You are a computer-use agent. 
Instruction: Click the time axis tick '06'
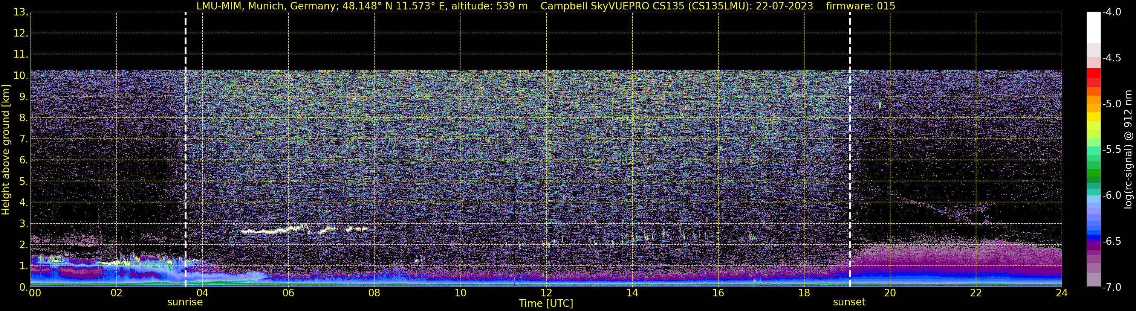288,293
